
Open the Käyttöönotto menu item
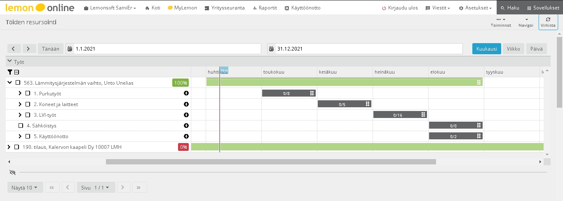pyautogui.click(x=303, y=8)
